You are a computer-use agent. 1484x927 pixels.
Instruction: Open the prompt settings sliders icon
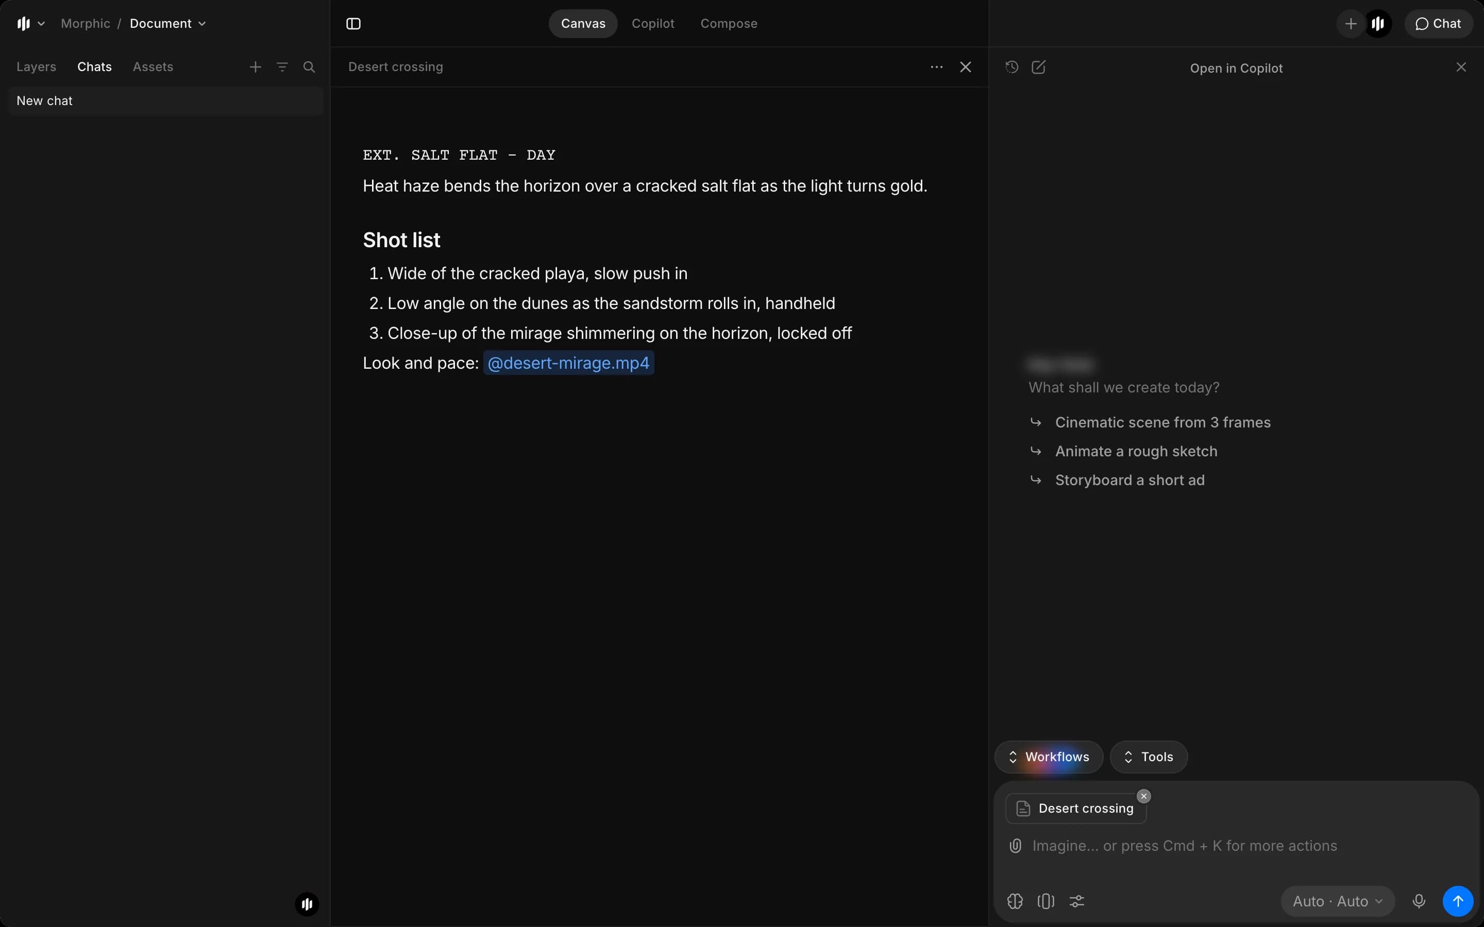coord(1077,901)
